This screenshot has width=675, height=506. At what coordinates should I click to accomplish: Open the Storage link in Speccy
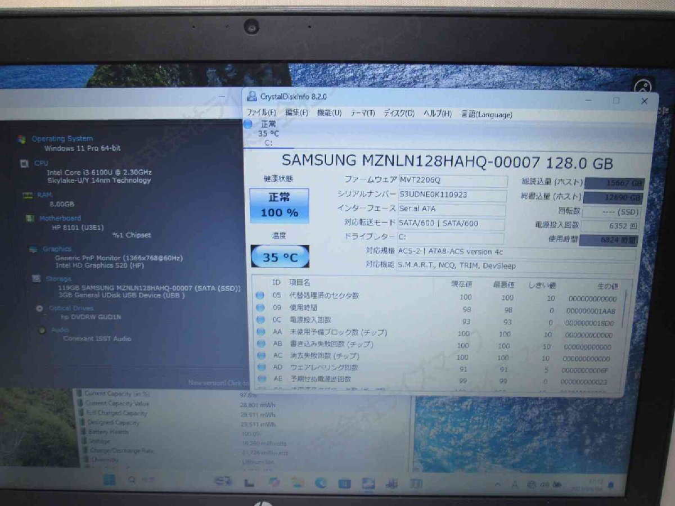tap(58, 278)
